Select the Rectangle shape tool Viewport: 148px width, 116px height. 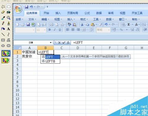(3, 40)
